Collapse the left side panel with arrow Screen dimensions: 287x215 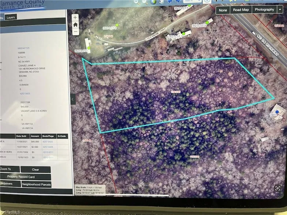click(x=73, y=99)
